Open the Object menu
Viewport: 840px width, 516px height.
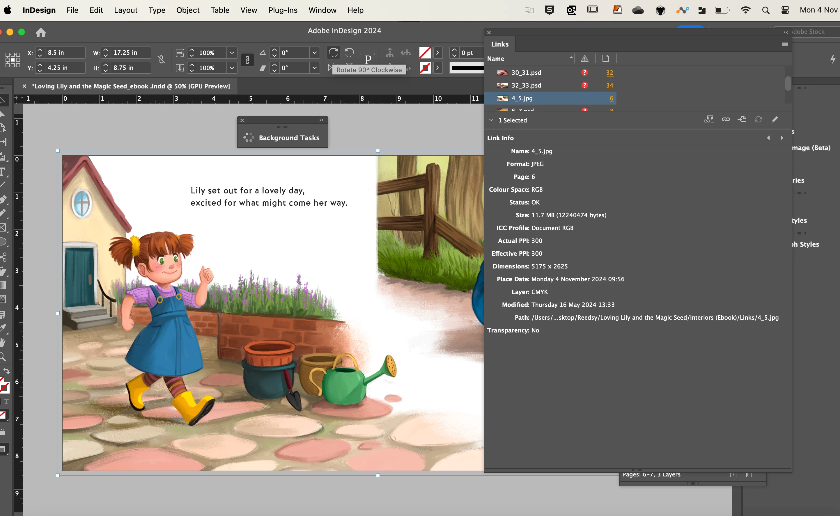coord(188,10)
